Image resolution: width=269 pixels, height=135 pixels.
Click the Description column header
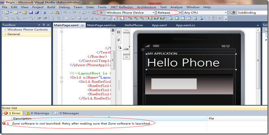[109, 118]
